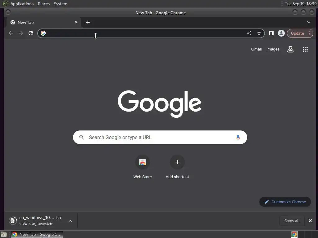Open Chrome three-dot menu
The height and width of the screenshot is (238, 318).
pos(309,33)
